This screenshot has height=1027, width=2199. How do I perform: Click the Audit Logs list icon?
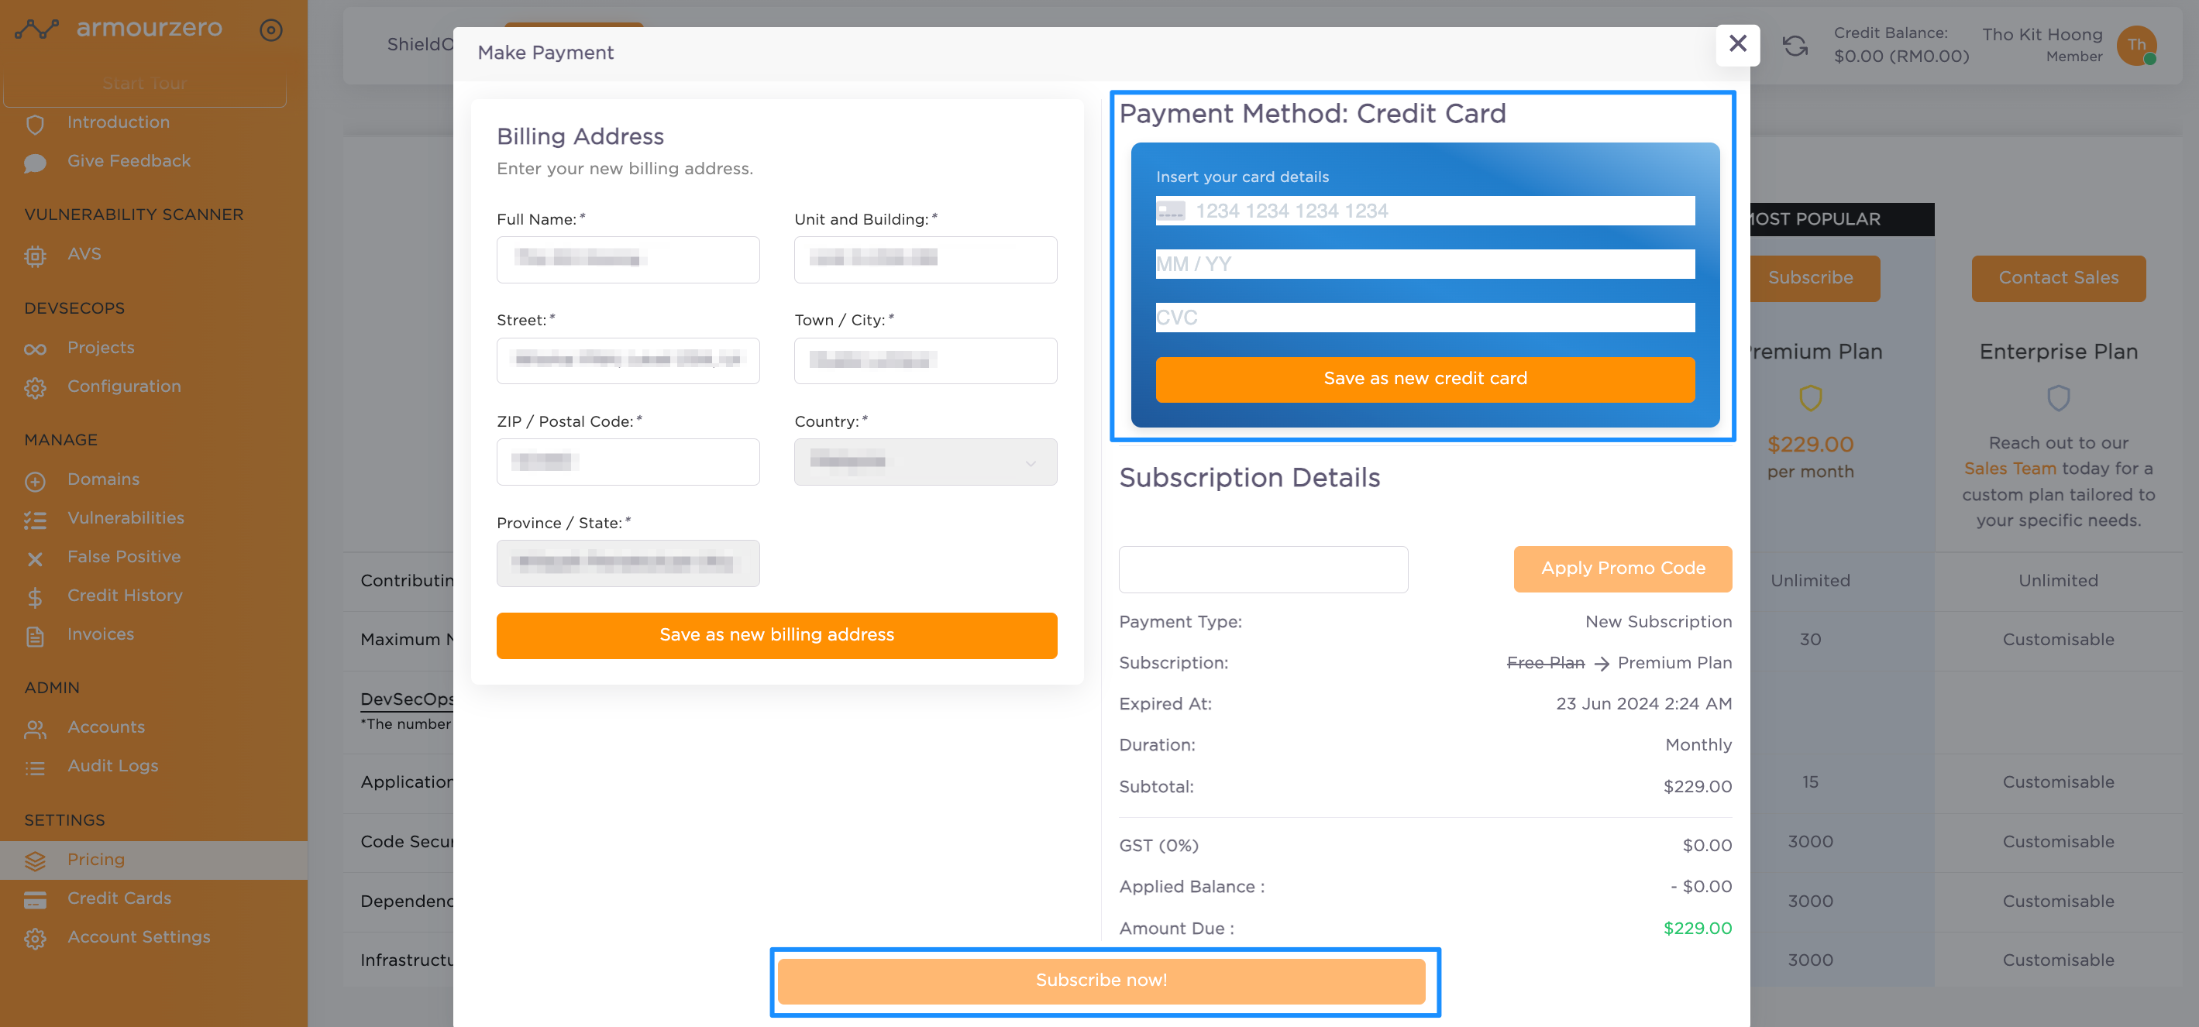(x=35, y=768)
